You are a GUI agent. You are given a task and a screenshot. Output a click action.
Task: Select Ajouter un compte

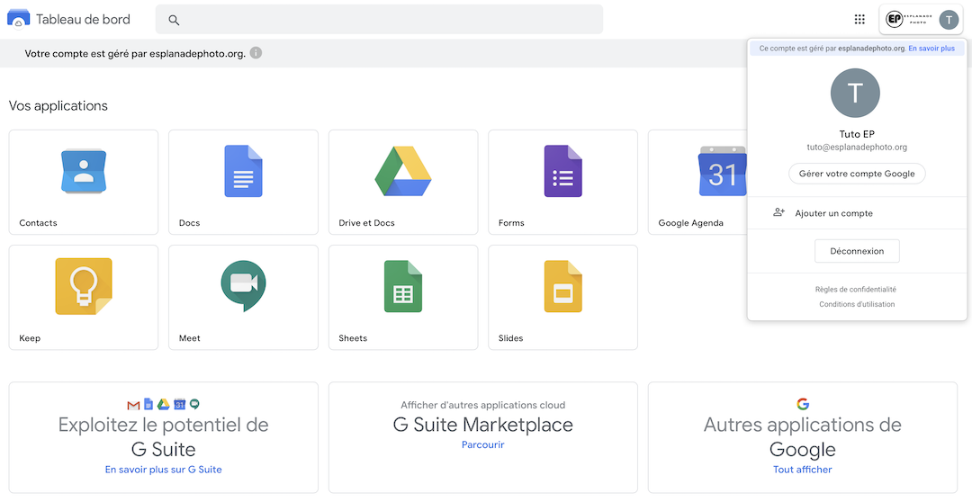click(857, 213)
